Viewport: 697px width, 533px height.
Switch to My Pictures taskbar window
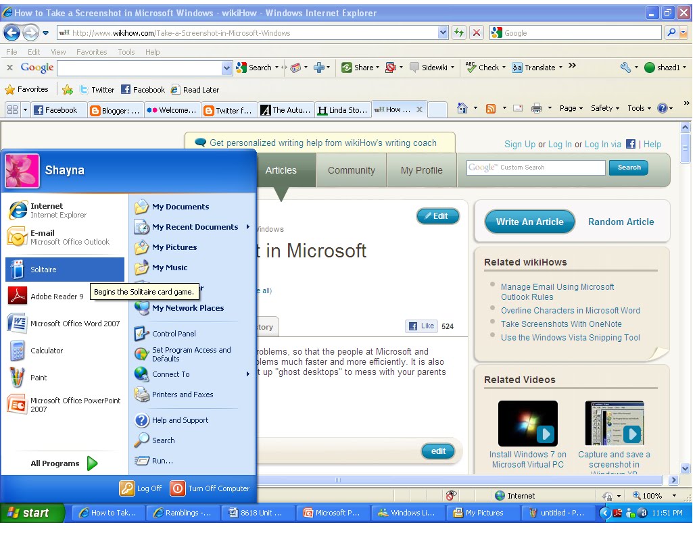483,513
